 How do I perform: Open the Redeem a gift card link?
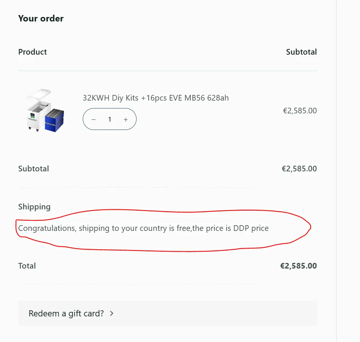[x=66, y=313]
